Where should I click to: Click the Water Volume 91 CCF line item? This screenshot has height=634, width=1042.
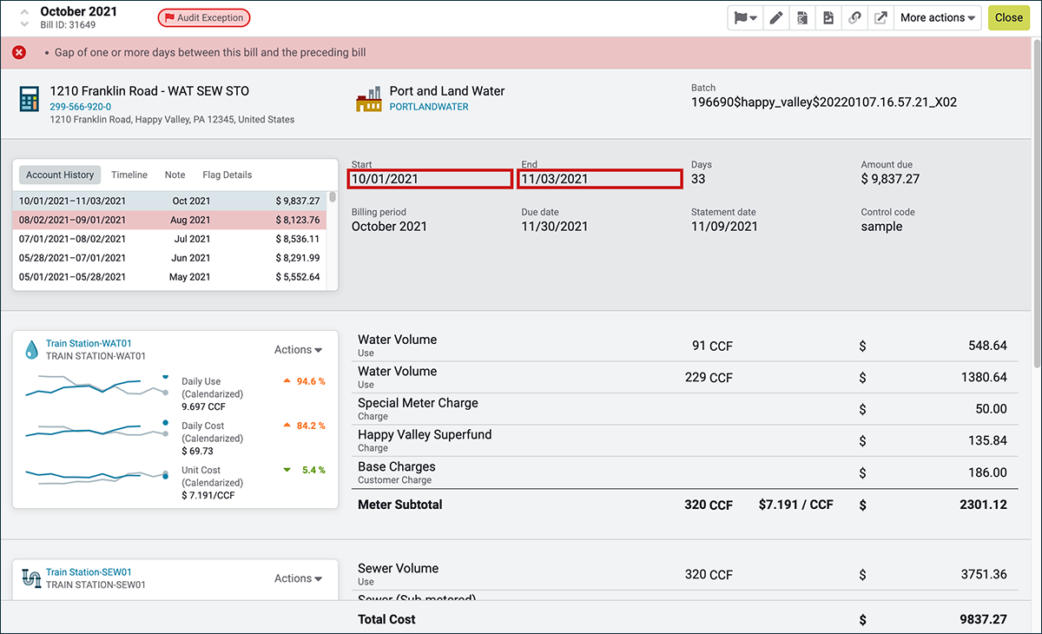tap(683, 346)
